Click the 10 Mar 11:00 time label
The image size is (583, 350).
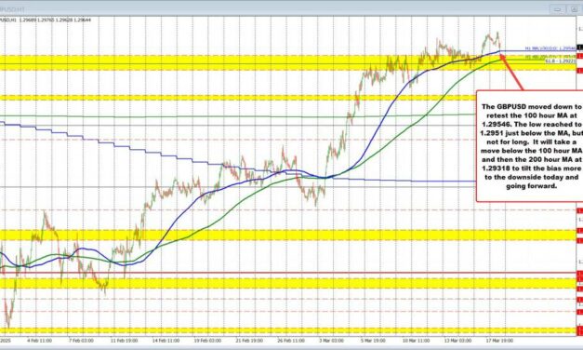417,341
